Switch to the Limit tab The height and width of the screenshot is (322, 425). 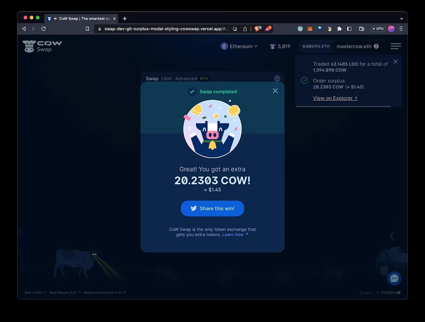click(166, 78)
